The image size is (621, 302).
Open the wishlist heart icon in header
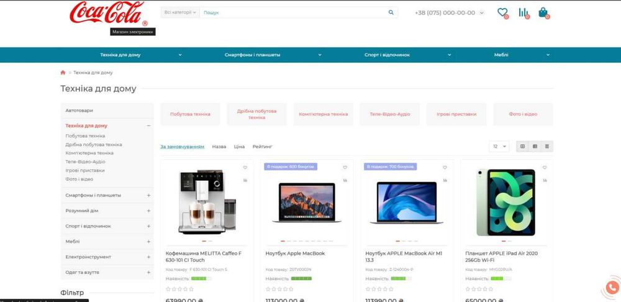(502, 12)
